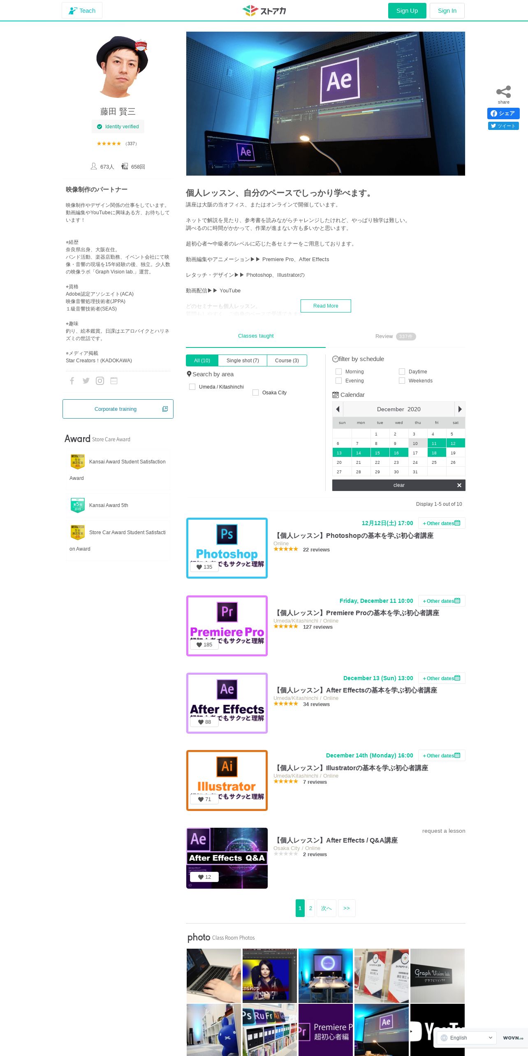The width and height of the screenshot is (528, 1056).
Task: Enable the Evening schedule checkbox
Action: 338,381
